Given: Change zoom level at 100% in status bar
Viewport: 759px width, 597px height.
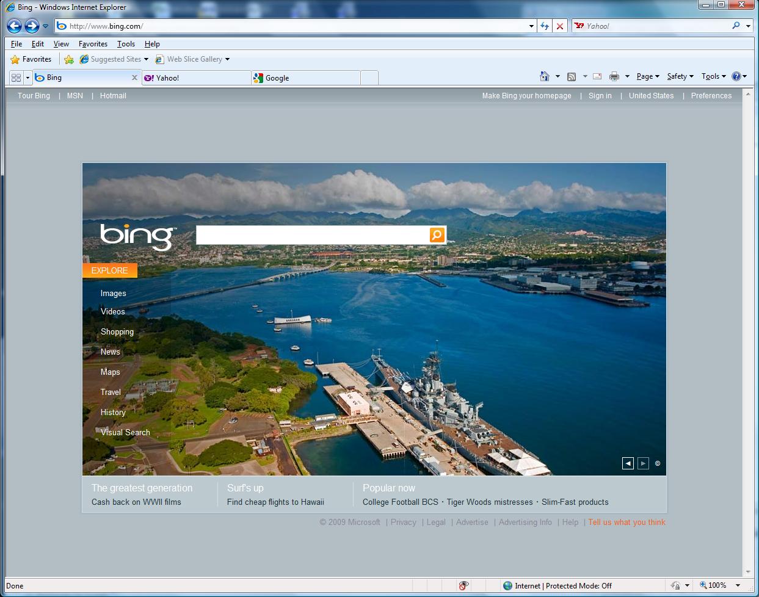Looking at the screenshot, I should 720,585.
